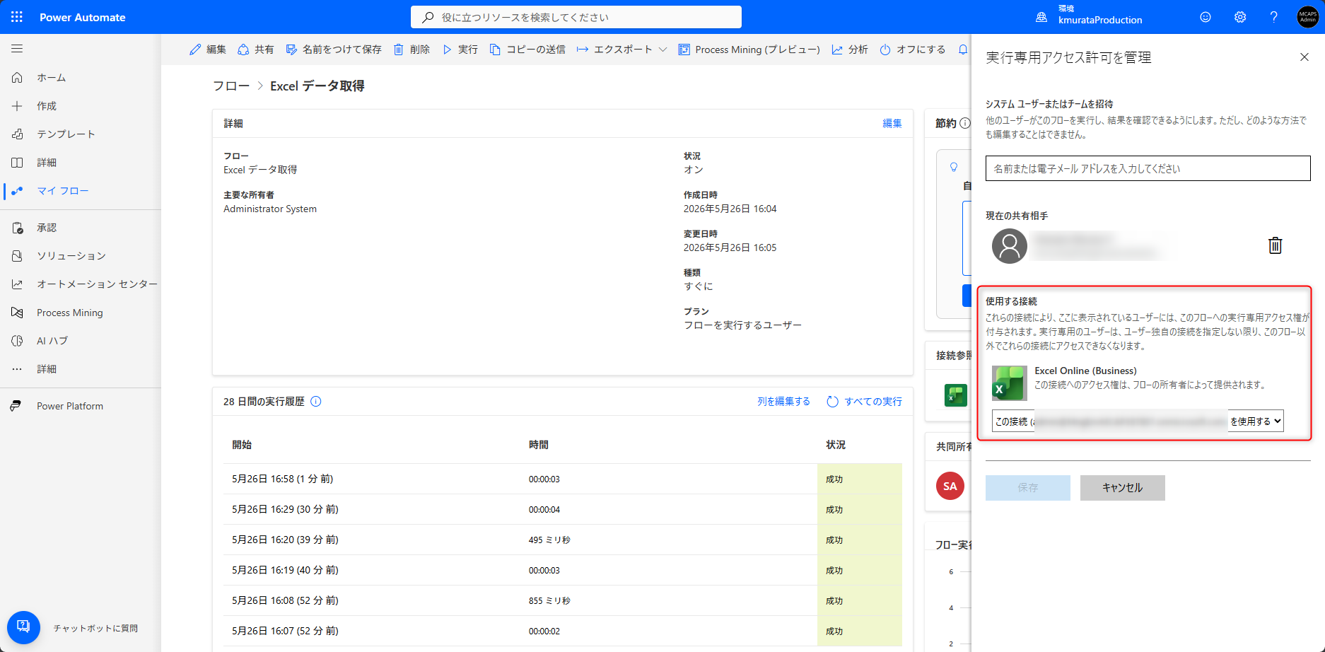1325x652 pixels.
Task: Click the info icon next to 節約
Action: click(964, 124)
